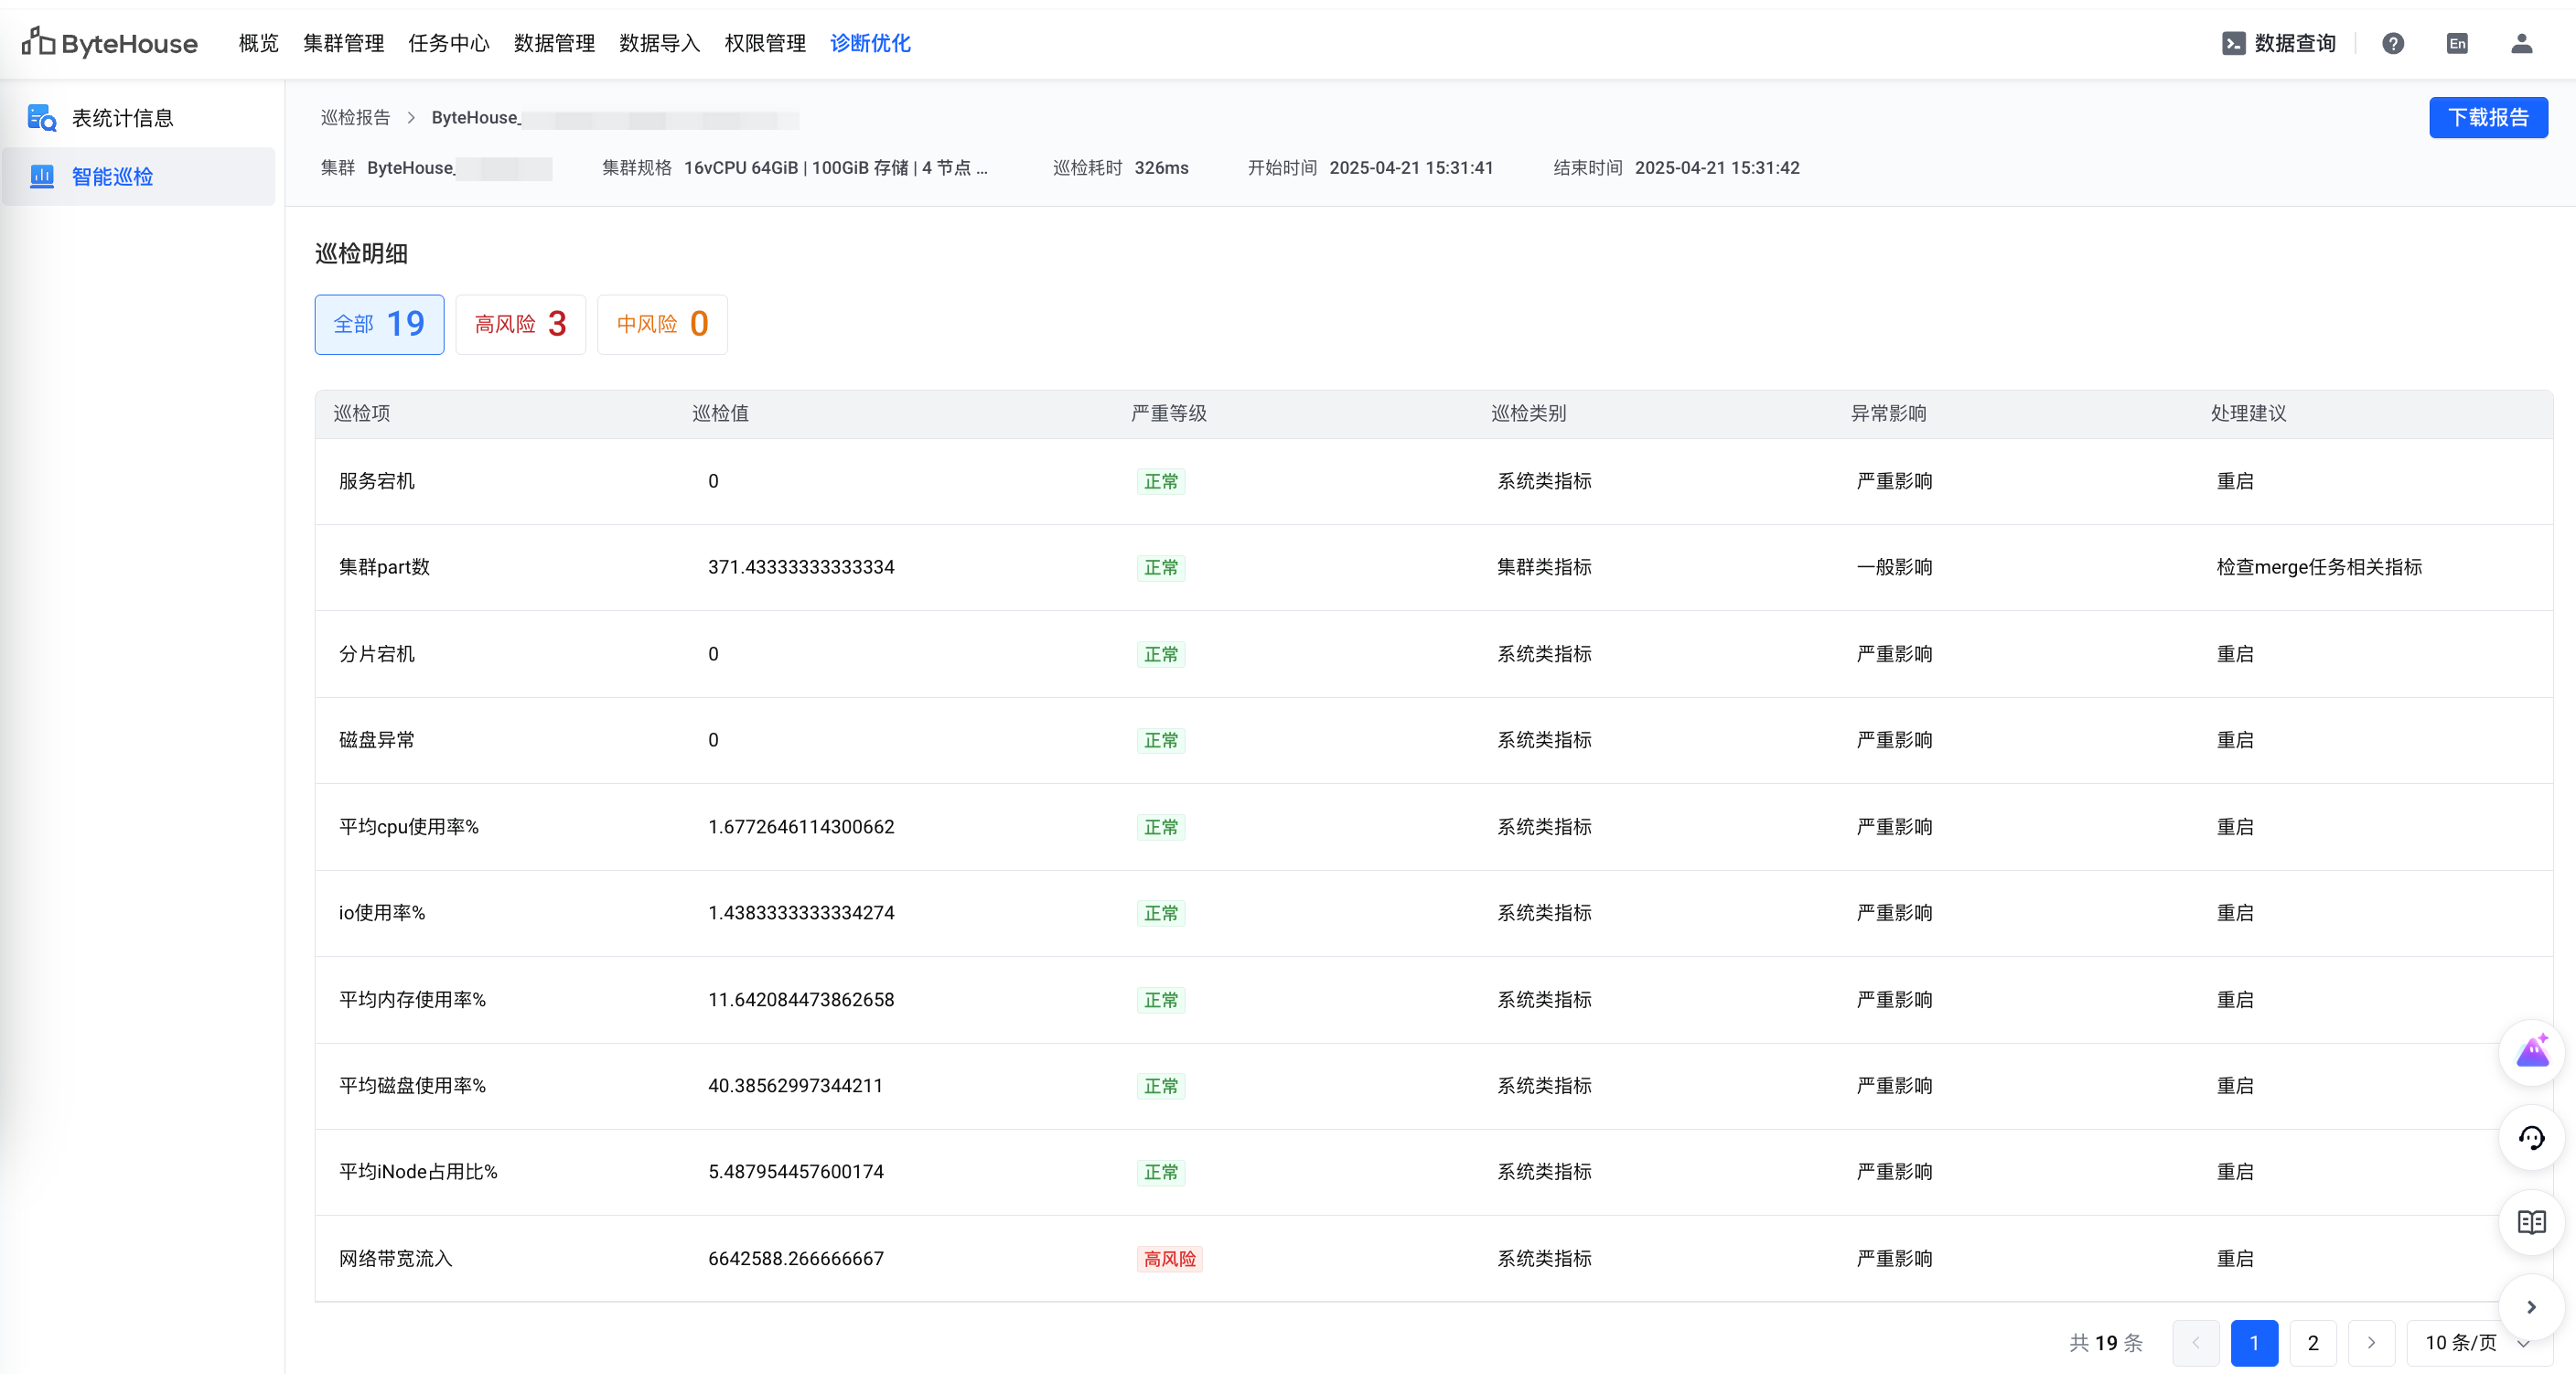Click the 数据查询 link
Viewport: 2576px width, 1374px height.
[2294, 43]
